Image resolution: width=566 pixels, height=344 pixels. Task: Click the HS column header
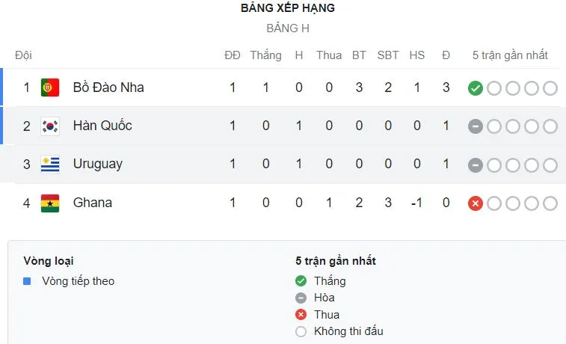tap(416, 55)
